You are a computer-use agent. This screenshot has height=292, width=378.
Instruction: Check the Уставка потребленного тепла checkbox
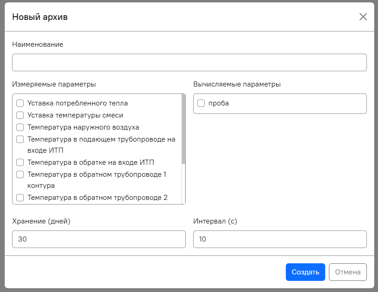coord(20,103)
